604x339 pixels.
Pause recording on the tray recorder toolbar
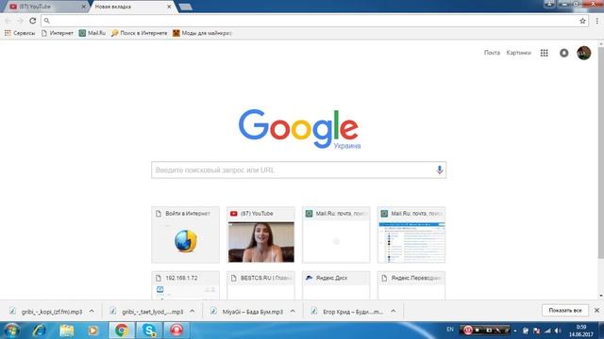point(468,331)
